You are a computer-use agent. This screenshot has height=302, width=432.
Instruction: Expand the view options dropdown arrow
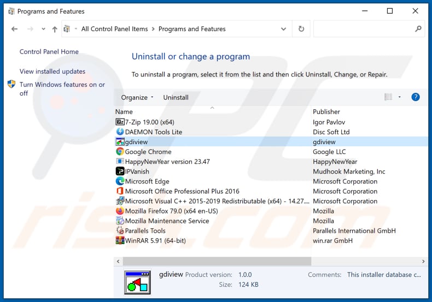400,97
